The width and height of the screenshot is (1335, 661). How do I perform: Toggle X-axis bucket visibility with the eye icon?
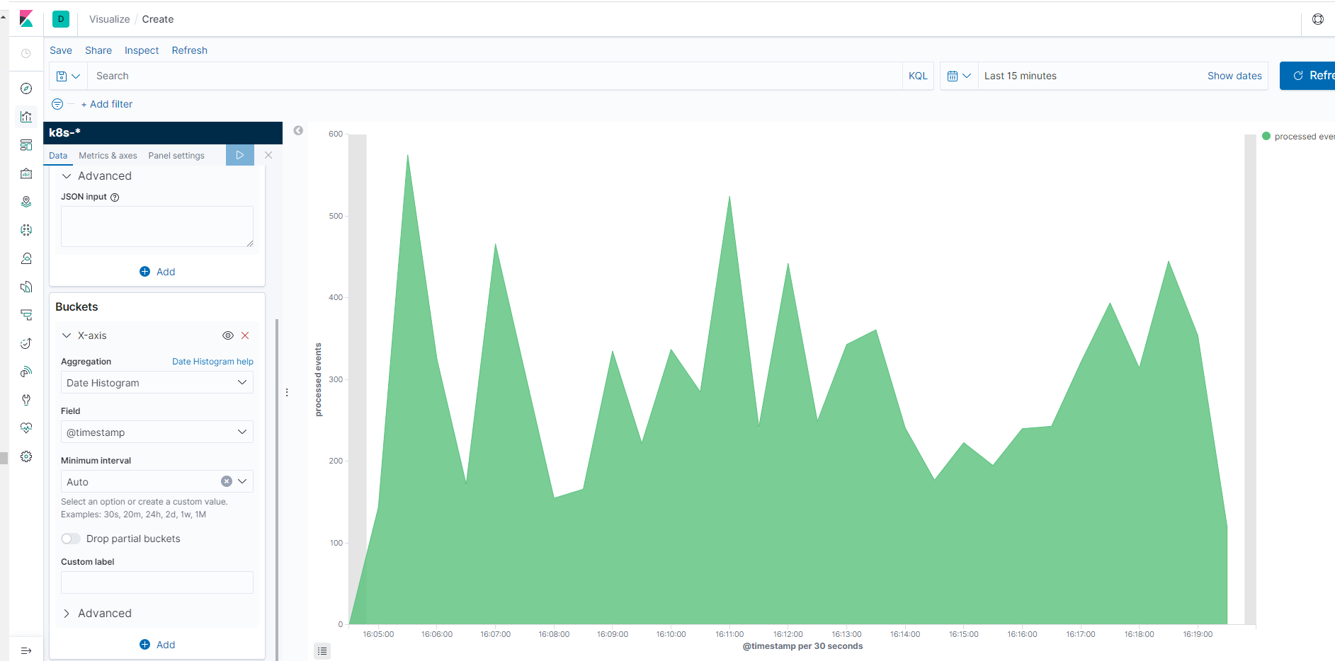(x=228, y=335)
